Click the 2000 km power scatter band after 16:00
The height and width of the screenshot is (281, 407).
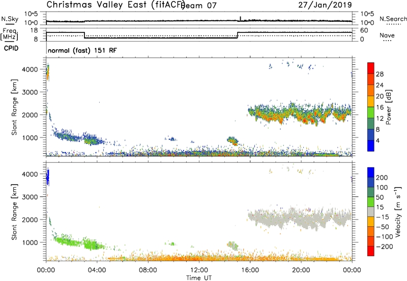[x=300, y=113]
